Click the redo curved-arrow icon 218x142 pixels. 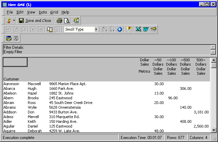click(16, 29)
